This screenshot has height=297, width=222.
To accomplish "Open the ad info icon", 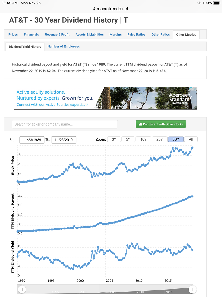I will click(x=191, y=89).
